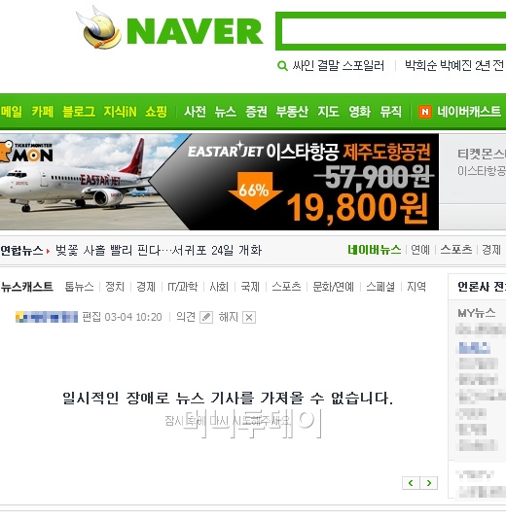Open 메일 in the green menu bar
506x521 pixels.
pyautogui.click(x=12, y=112)
